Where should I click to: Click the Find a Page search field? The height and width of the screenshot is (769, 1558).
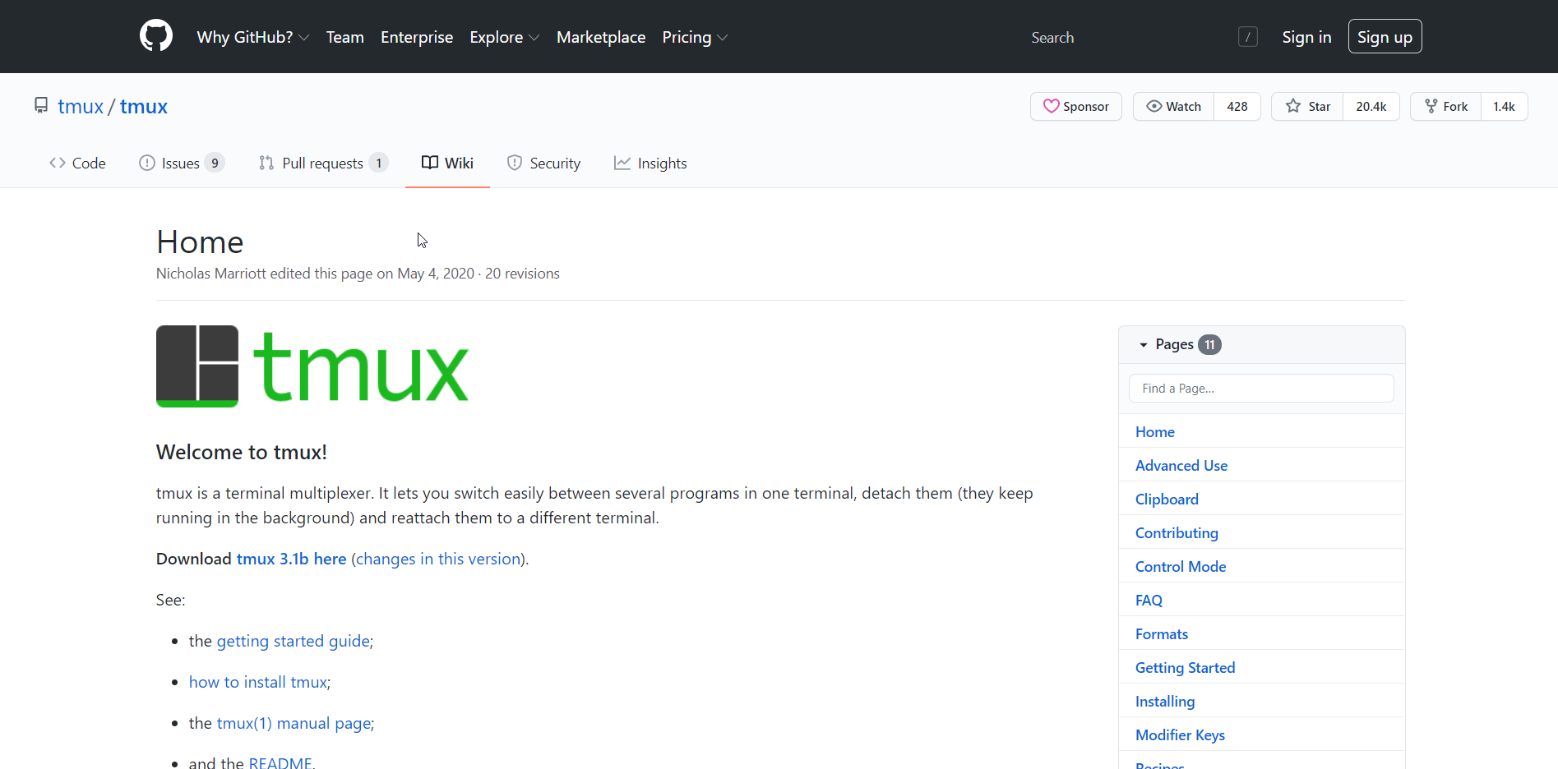(x=1261, y=388)
